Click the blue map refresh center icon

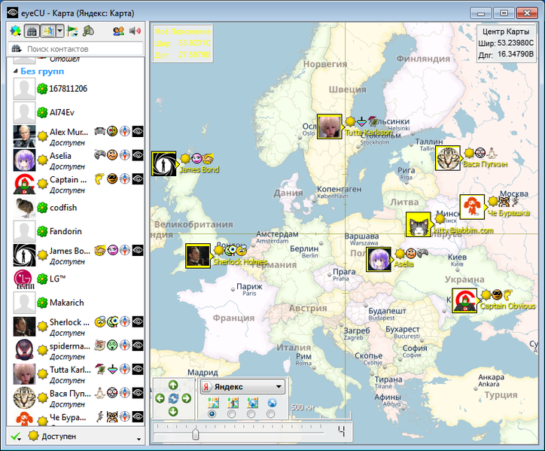pos(173,398)
